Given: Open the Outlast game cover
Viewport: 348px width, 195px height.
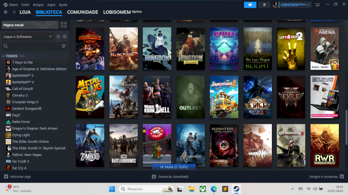Looking at the screenshot, I should click(191, 97).
